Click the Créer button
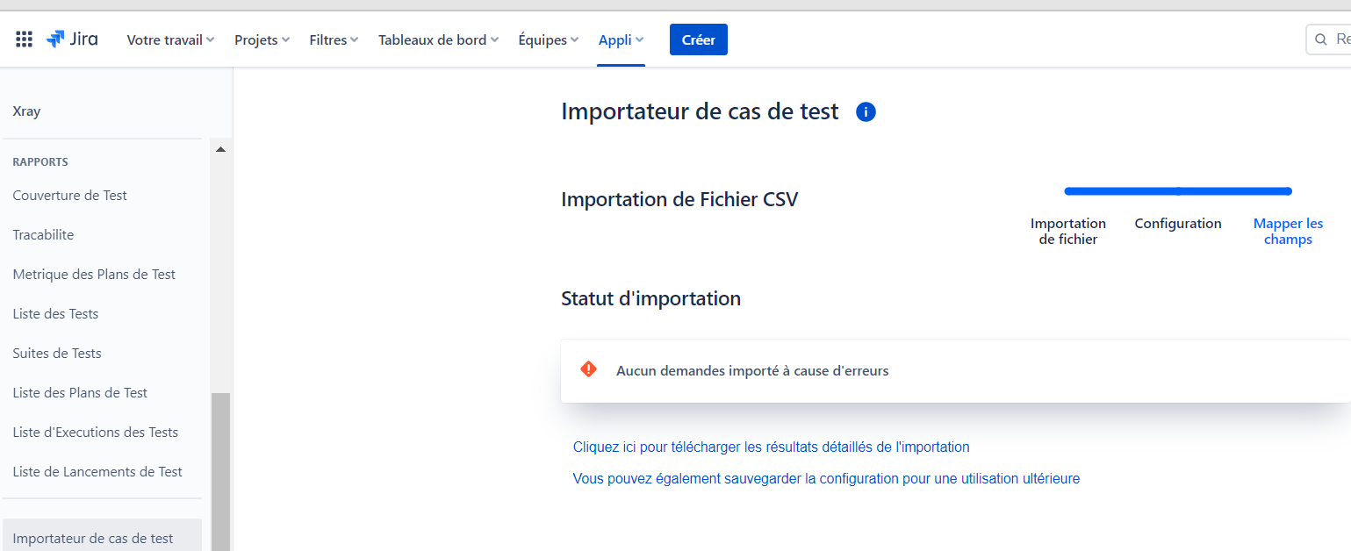1351x551 pixels. point(698,39)
